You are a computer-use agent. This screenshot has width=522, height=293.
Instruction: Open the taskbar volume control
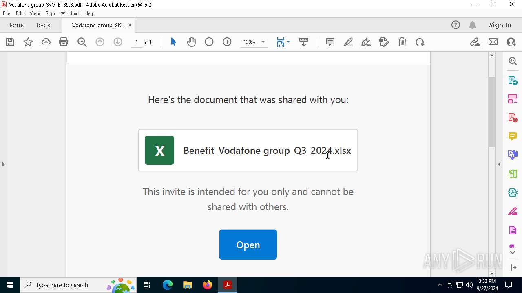pyautogui.click(x=469, y=285)
